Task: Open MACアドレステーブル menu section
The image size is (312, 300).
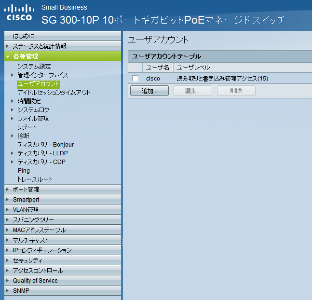Action: [63, 230]
